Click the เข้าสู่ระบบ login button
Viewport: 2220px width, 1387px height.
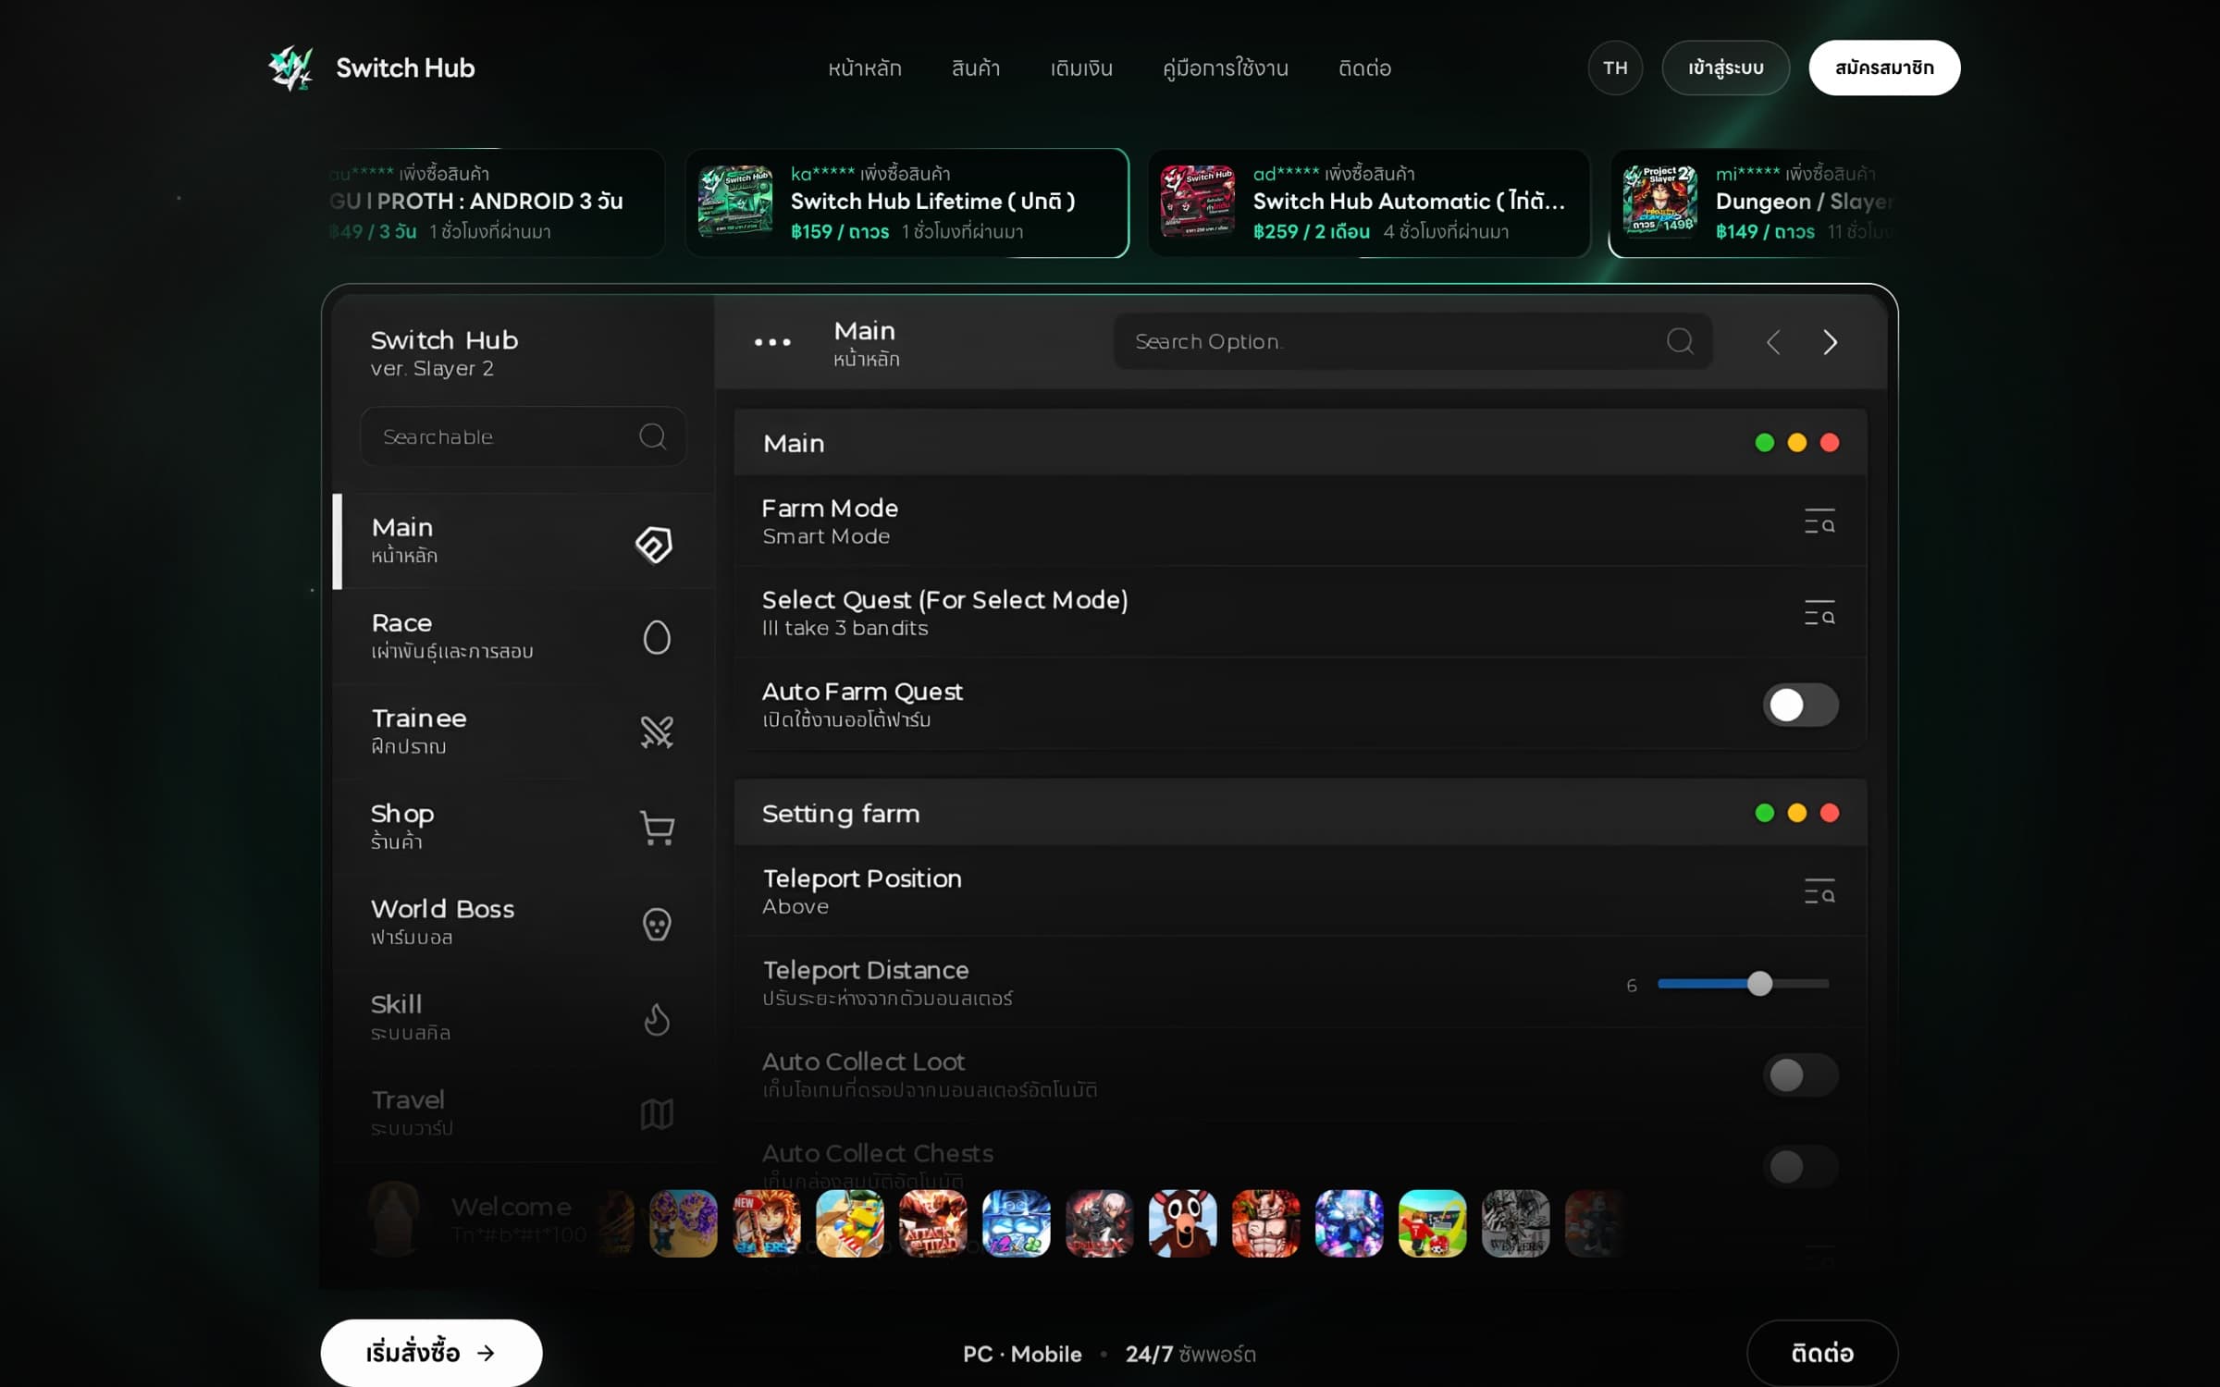pos(1725,68)
